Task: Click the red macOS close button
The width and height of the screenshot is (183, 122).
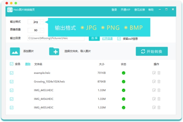Action: [7, 3]
